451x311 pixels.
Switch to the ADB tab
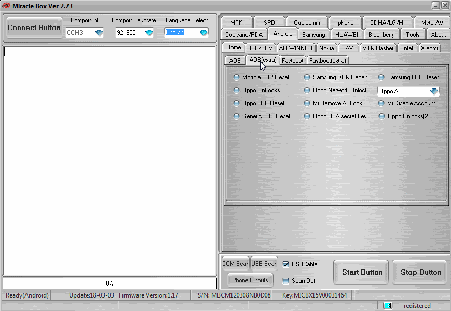click(x=235, y=60)
